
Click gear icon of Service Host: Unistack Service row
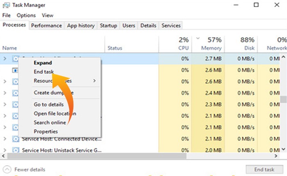(16, 151)
